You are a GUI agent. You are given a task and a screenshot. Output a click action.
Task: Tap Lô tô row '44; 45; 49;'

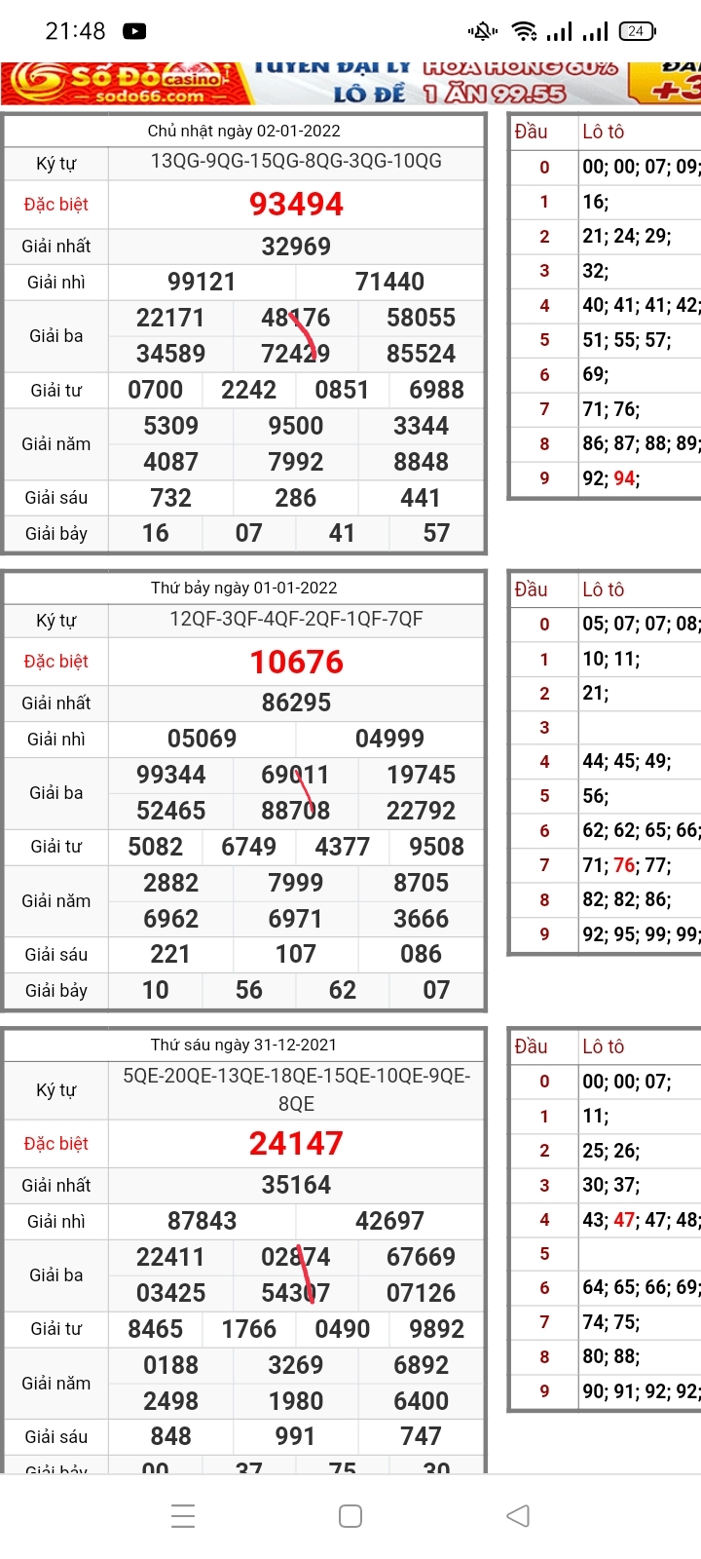pyautogui.click(x=626, y=761)
